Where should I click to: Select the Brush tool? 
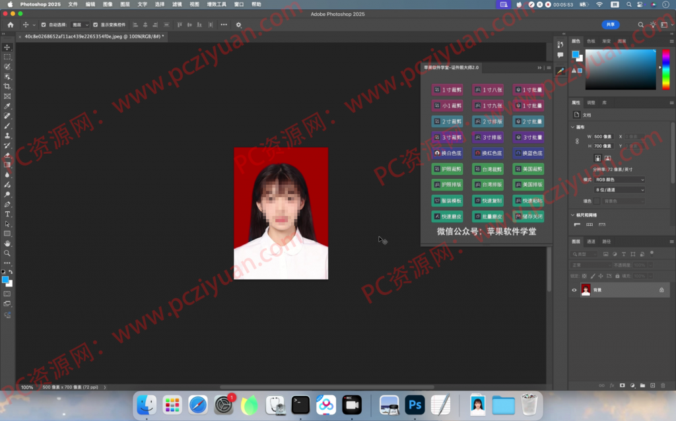[x=7, y=126]
